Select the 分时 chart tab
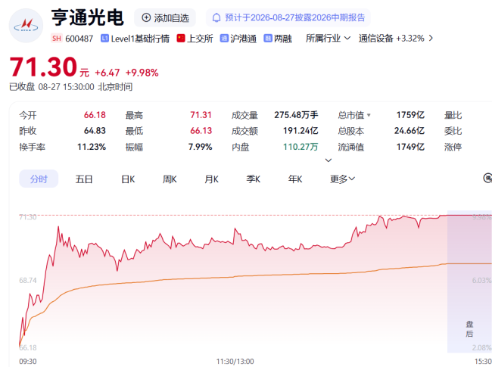The width and height of the screenshot is (492, 367). coord(39,179)
